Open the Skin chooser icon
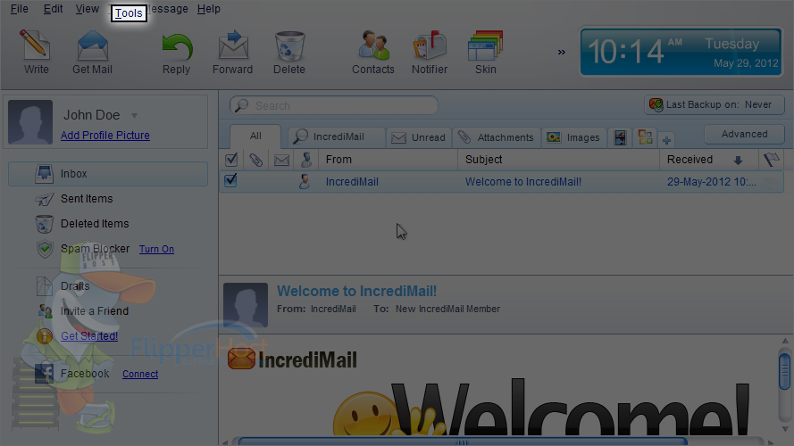Image resolution: width=794 pixels, height=446 pixels. [x=485, y=45]
